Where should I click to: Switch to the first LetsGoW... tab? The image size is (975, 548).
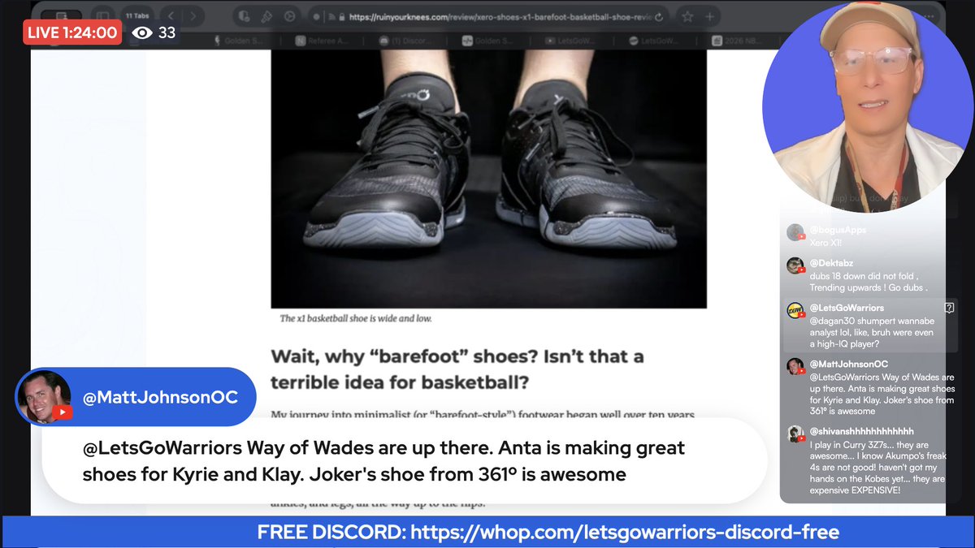click(570, 41)
